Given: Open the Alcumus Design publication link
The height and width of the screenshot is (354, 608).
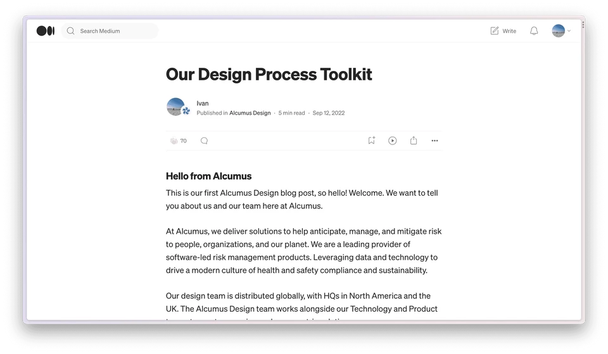Looking at the screenshot, I should 250,113.
